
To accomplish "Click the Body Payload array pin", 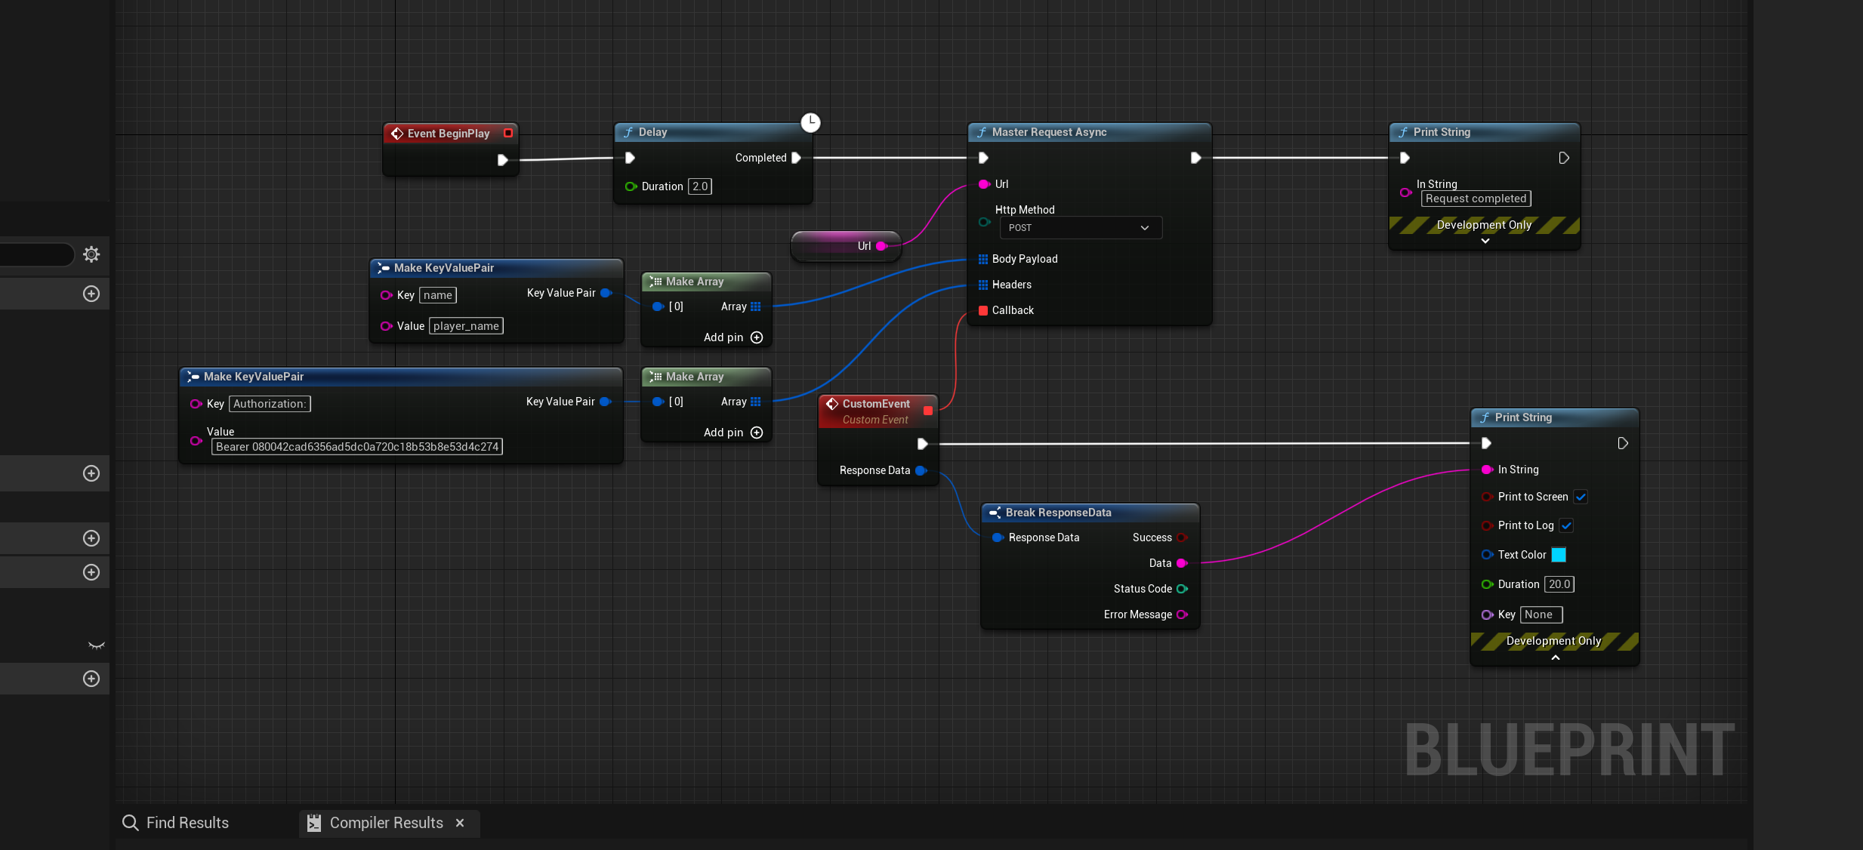I will tap(983, 259).
